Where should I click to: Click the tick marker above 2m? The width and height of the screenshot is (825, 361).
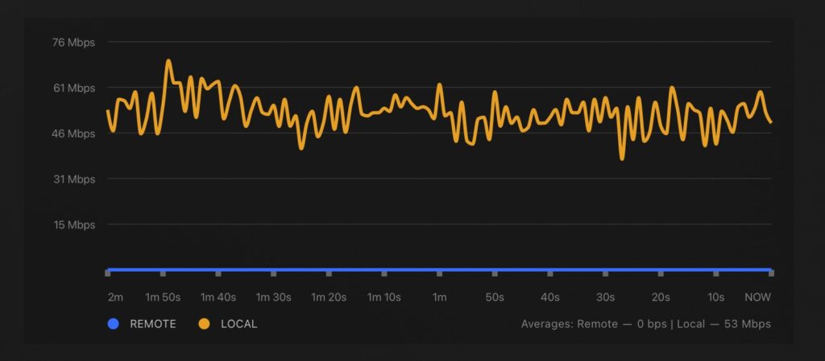(x=108, y=273)
